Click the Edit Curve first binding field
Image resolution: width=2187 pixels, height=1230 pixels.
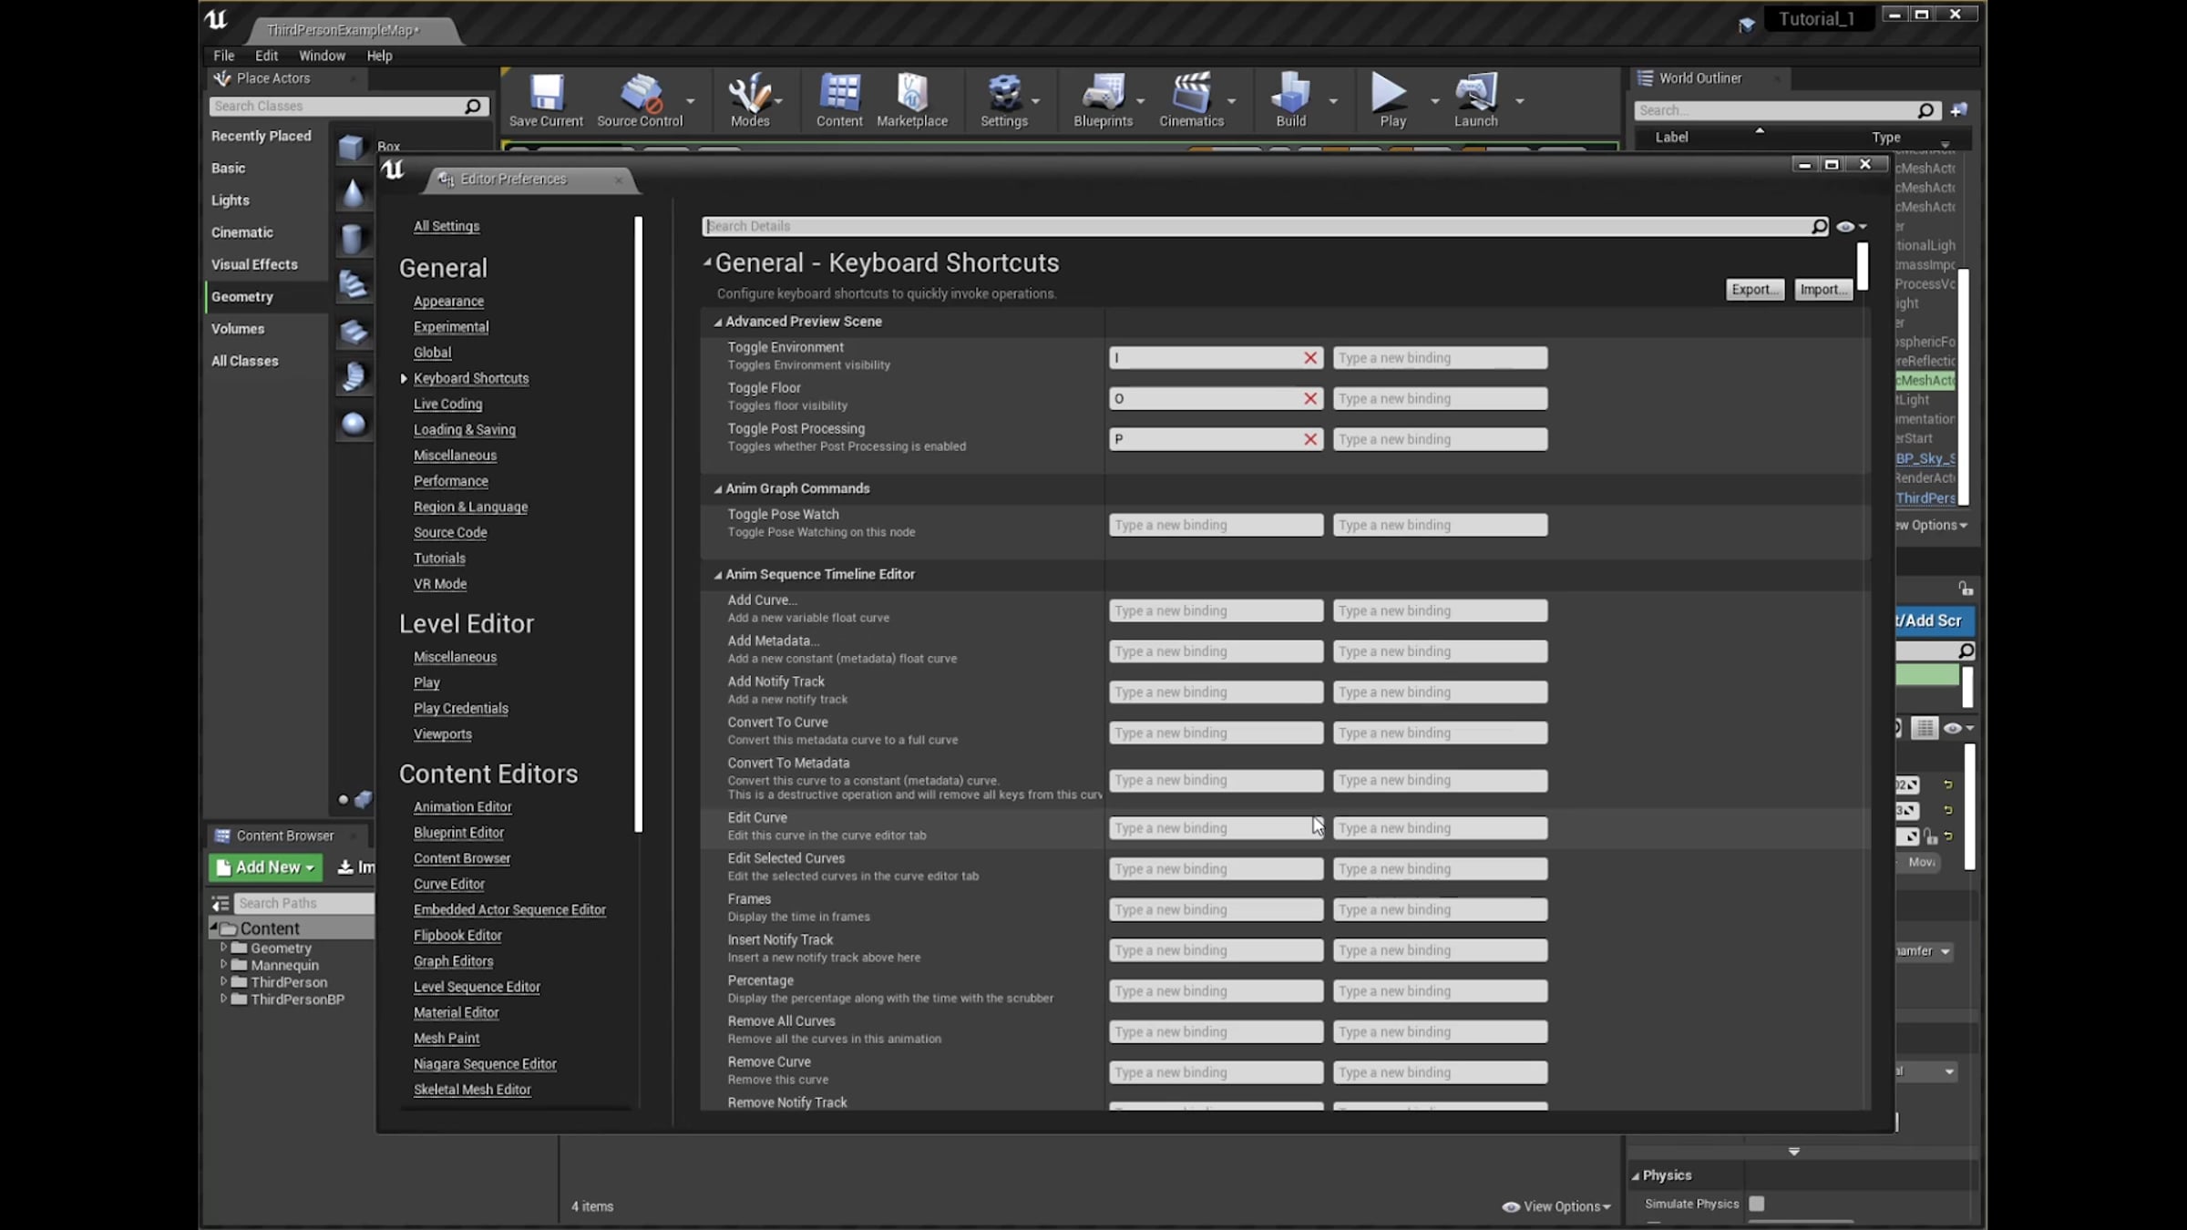coord(1214,828)
